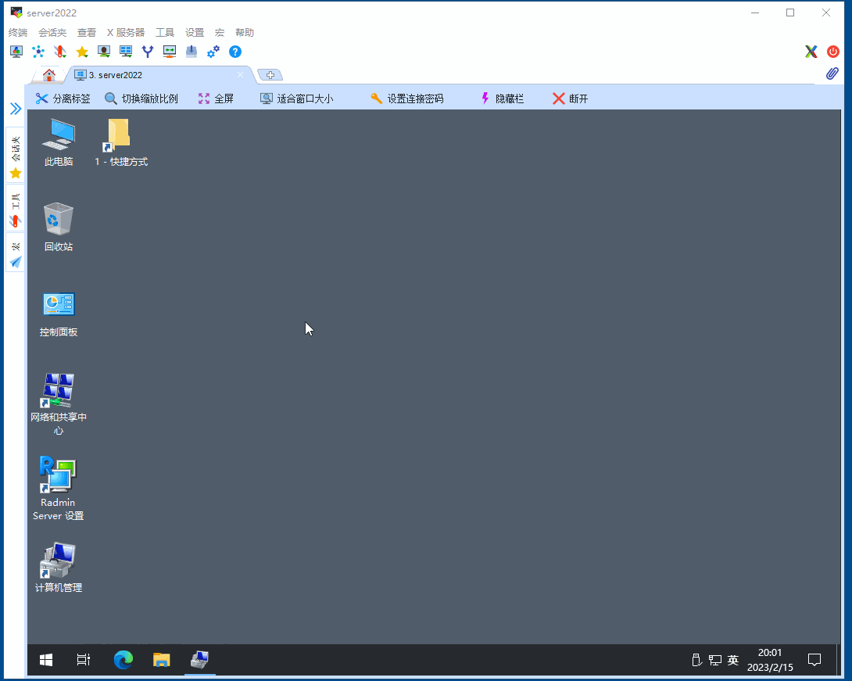Go to the Home tab icon
This screenshot has width=852, height=681.
(x=49, y=75)
